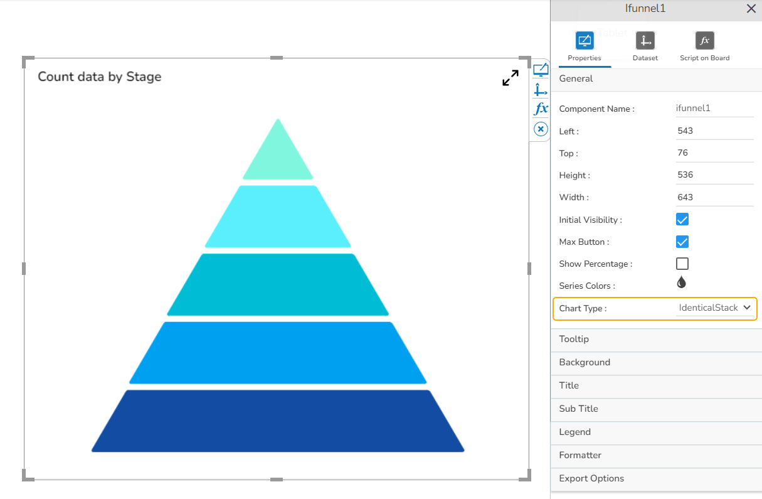
Task: Click the chart title Count data by Stage
Action: pos(100,77)
